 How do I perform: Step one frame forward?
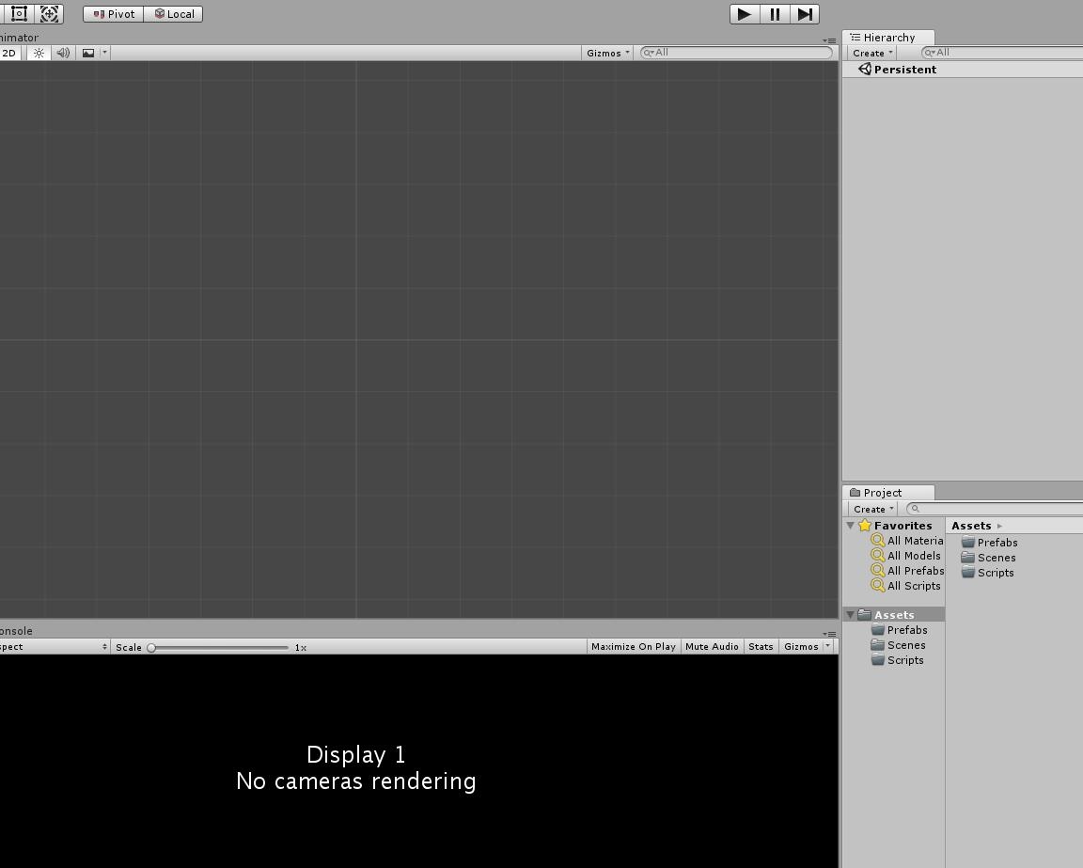pyautogui.click(x=805, y=14)
